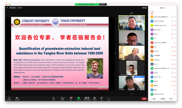Click the green Share Screen icon
Image resolution: width=182 pixels, height=108 pixels.
pyautogui.click(x=79, y=98)
